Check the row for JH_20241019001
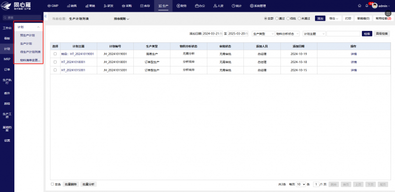 click(x=55, y=54)
